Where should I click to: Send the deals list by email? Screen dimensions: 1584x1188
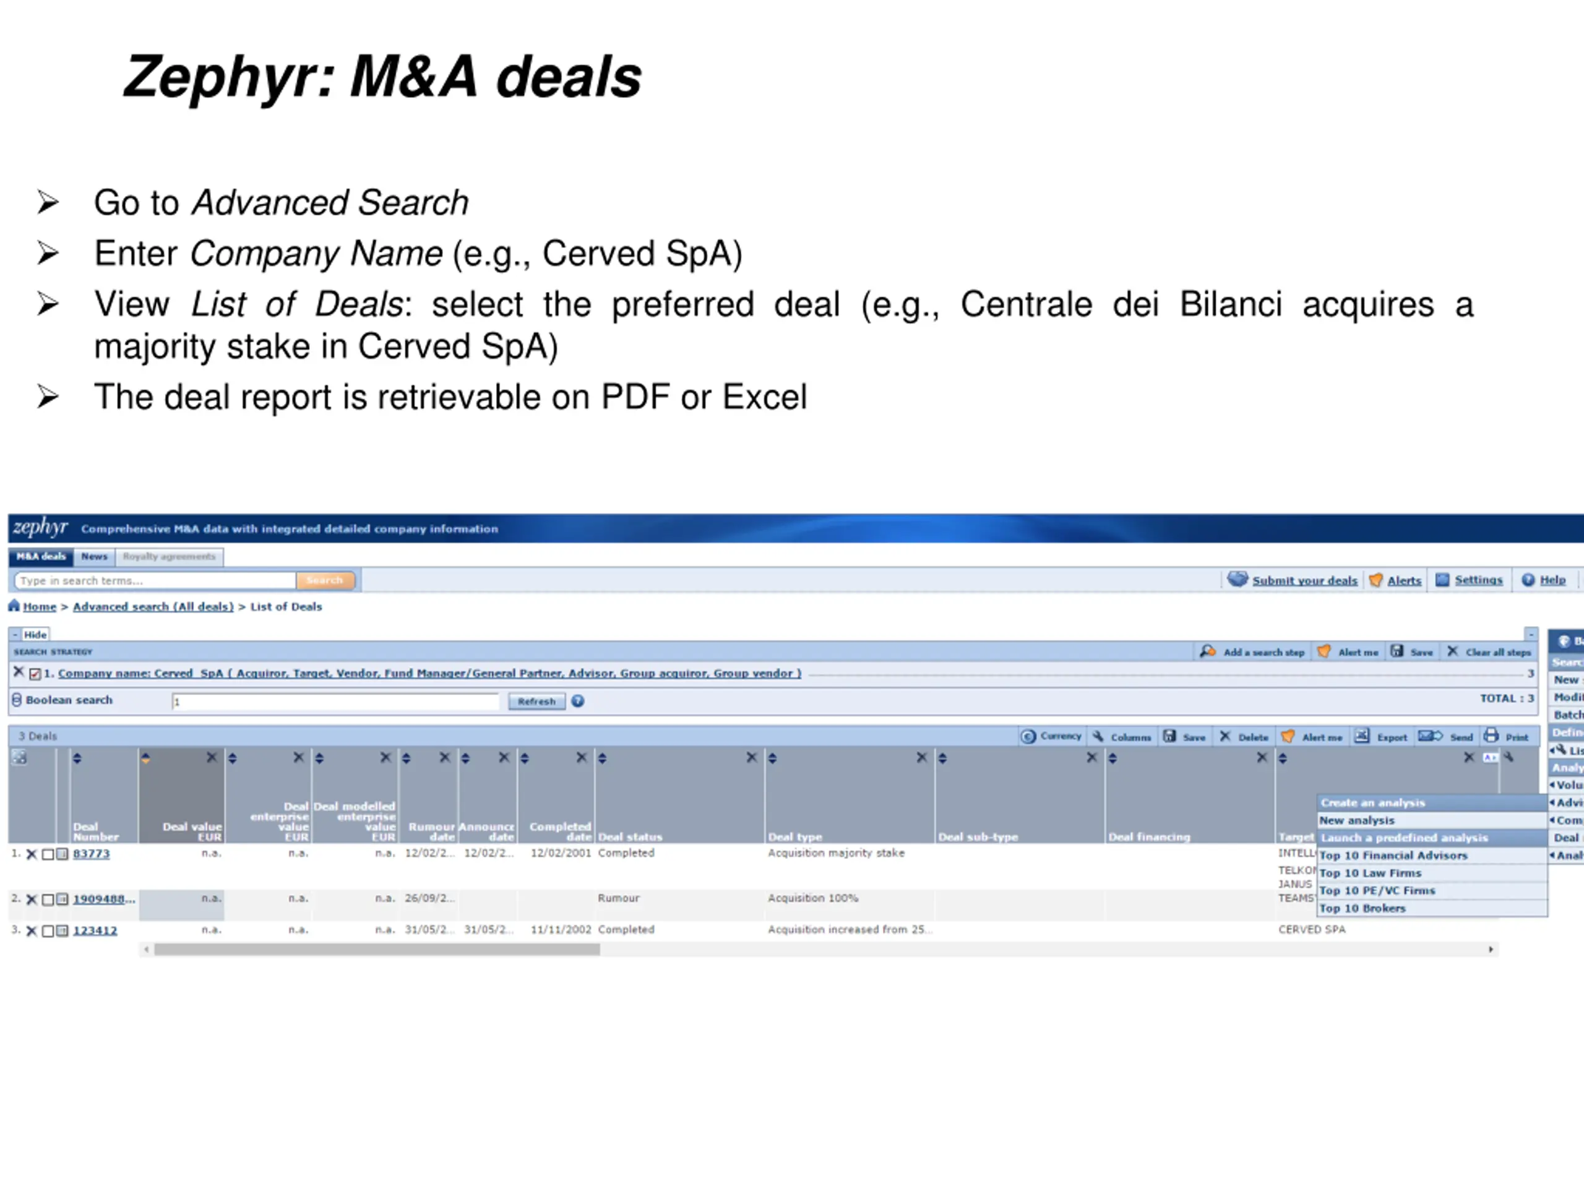(x=1446, y=736)
